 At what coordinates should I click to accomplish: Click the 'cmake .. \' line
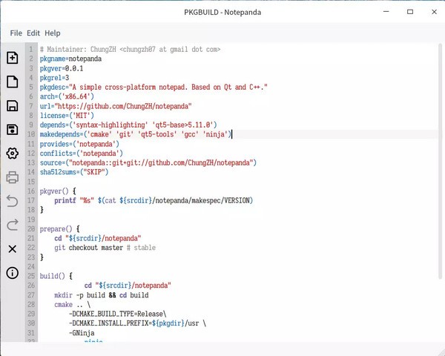click(x=73, y=304)
